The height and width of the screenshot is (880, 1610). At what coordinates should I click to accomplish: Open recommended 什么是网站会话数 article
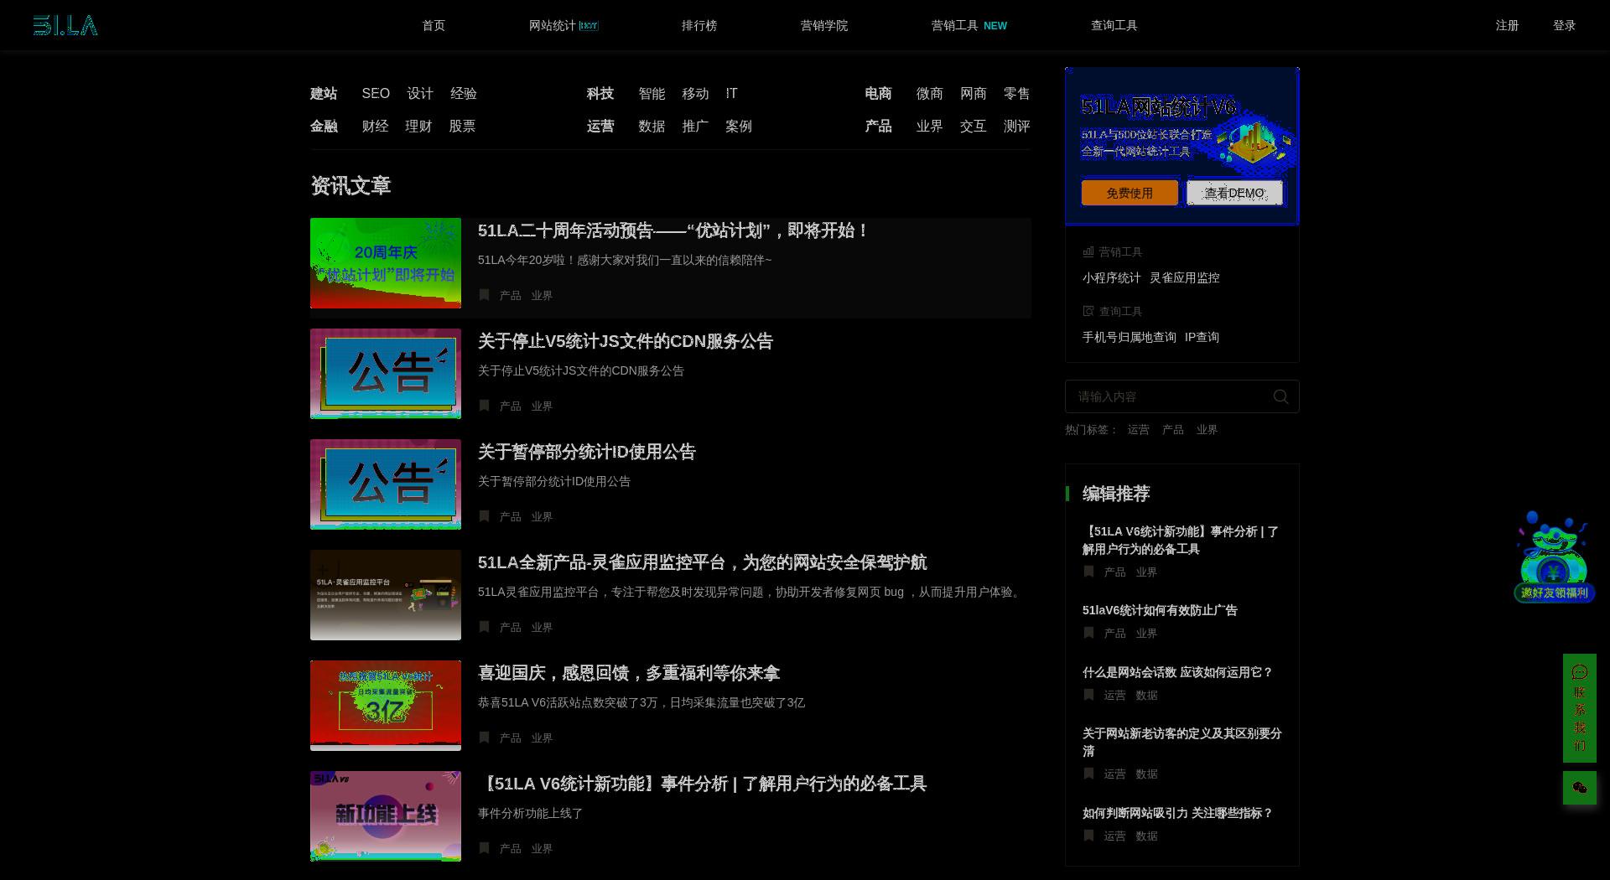click(x=1177, y=672)
